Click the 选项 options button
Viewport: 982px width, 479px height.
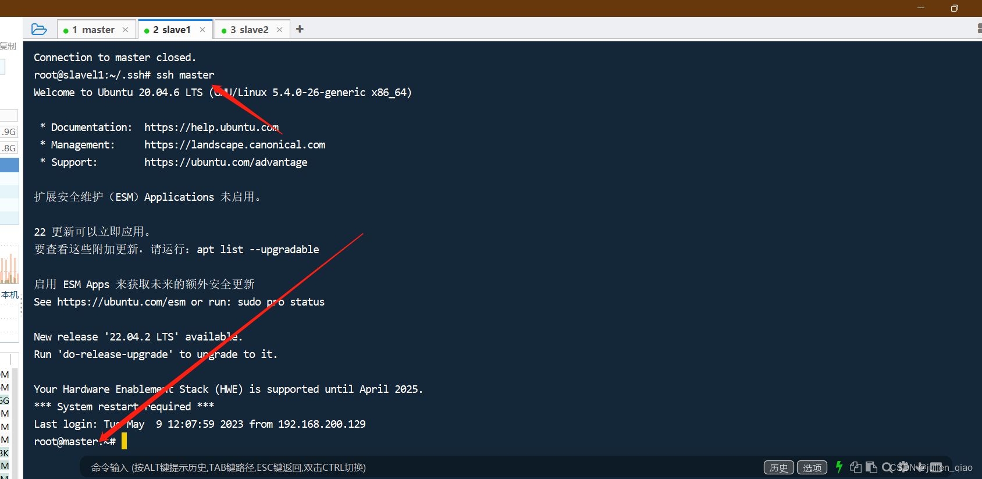[812, 467]
